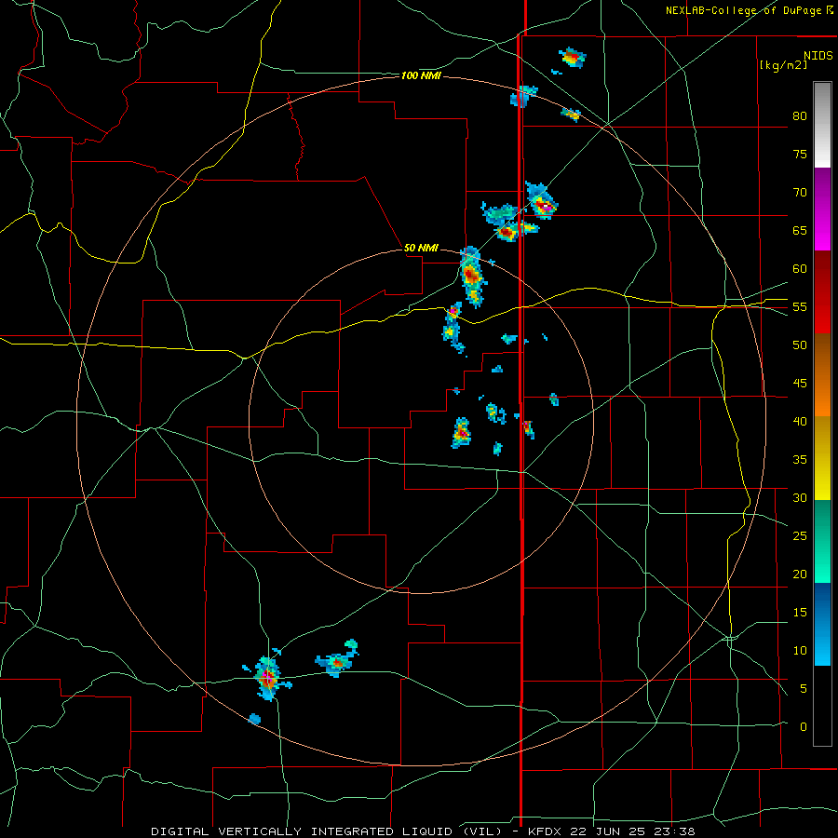Click the 0 value on the scale
Image resolution: width=838 pixels, height=838 pixels.
[x=804, y=727]
